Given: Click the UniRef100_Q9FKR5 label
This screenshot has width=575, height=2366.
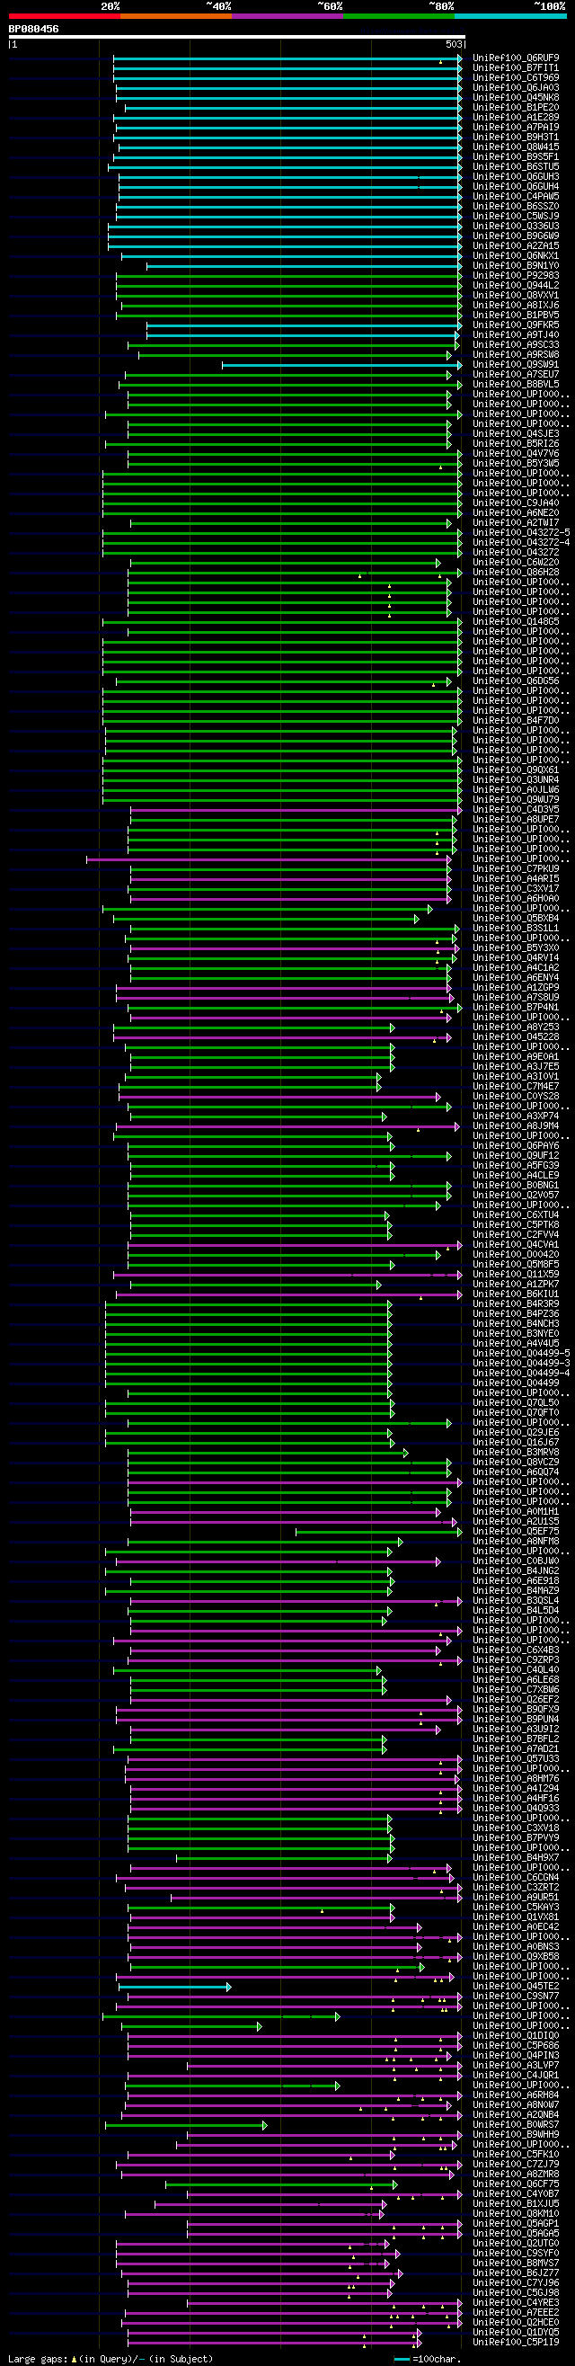Looking at the screenshot, I should 517,325.
